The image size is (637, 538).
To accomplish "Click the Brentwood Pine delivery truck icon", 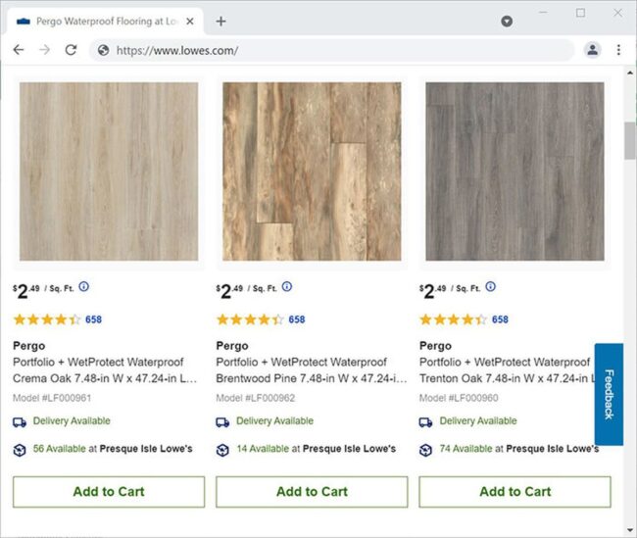I will [222, 422].
